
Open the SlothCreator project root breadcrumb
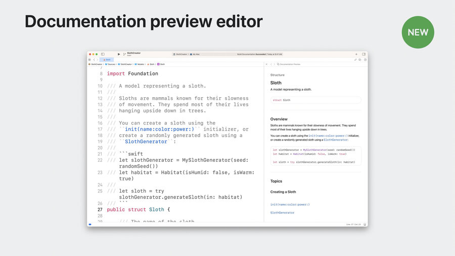95,64
